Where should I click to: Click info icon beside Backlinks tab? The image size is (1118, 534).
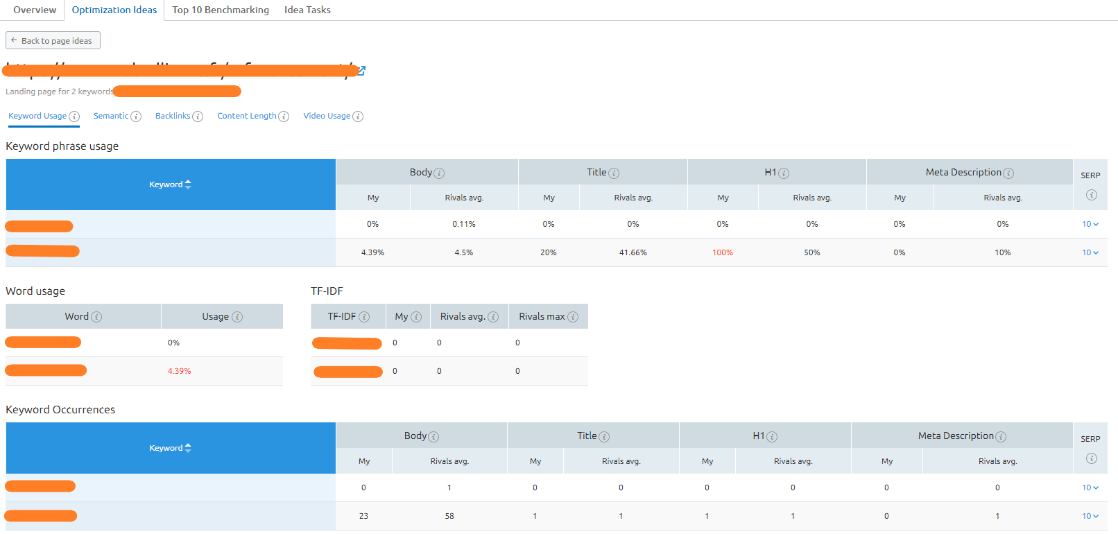(x=198, y=117)
